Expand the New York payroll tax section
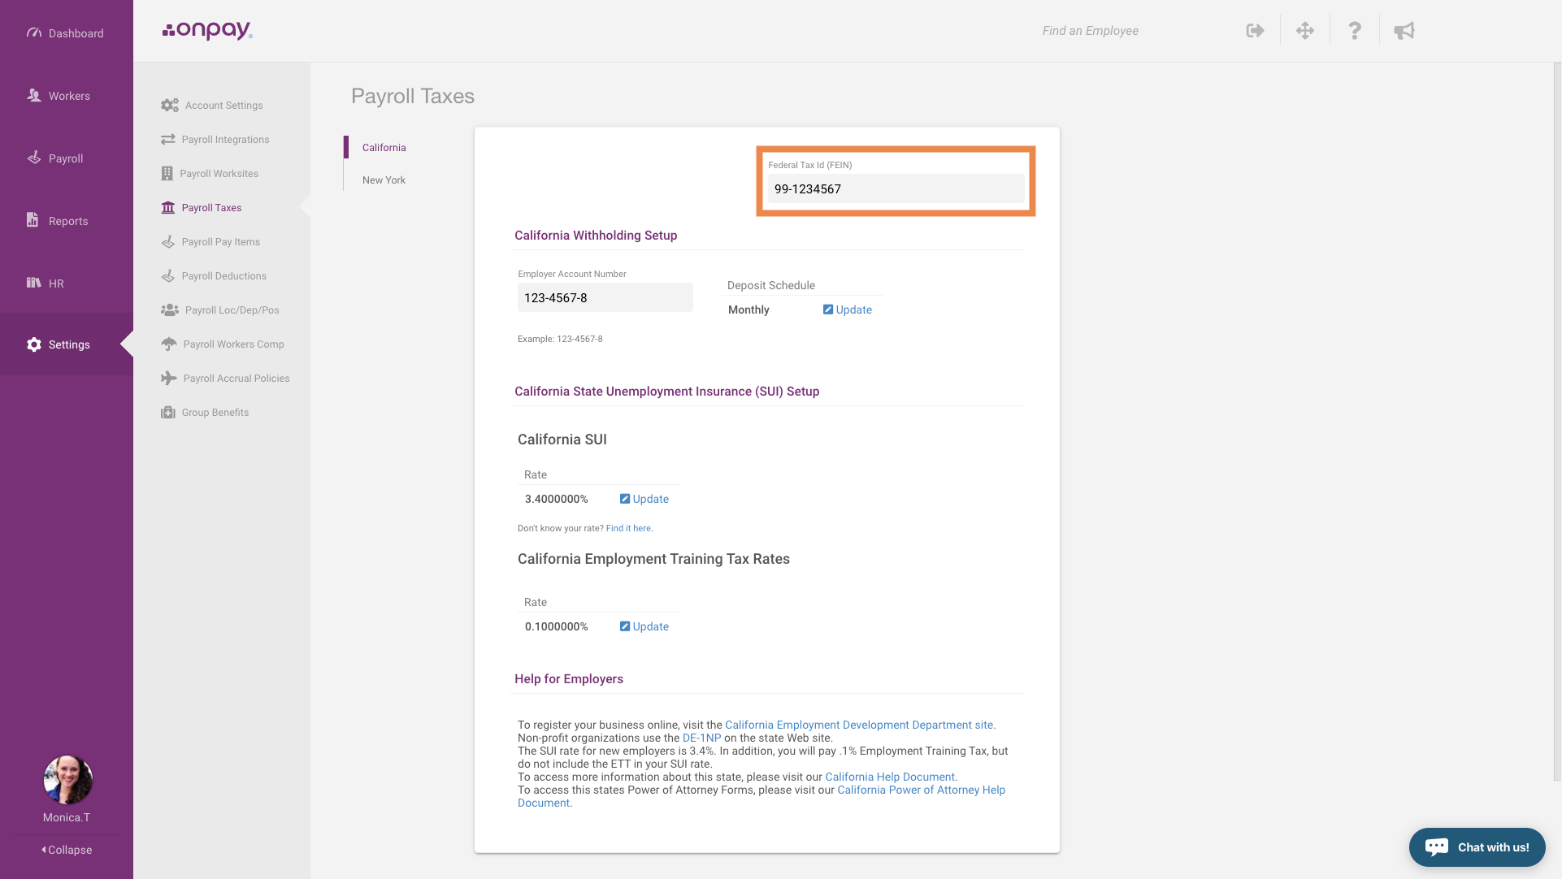The image size is (1562, 879). 383,179
